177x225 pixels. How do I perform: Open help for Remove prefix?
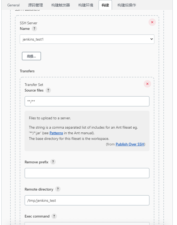53,162
